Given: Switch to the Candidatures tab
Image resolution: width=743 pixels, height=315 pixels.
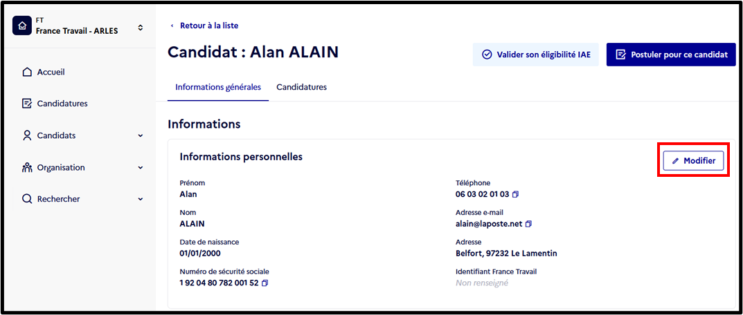Looking at the screenshot, I should click(x=301, y=87).
